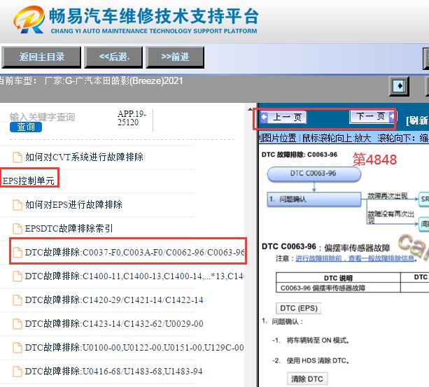Go to next page with 下一页
Image resolution: width=429 pixels, height=387 pixels.
(x=372, y=116)
